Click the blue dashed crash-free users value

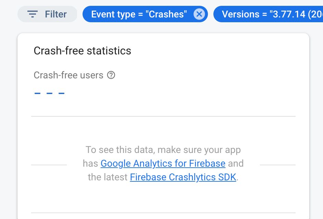(50, 93)
